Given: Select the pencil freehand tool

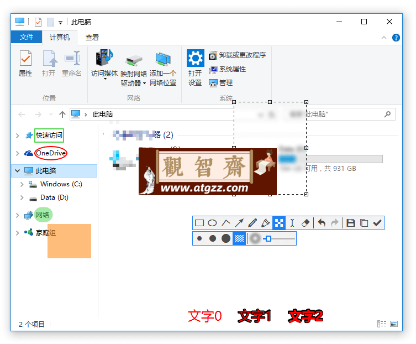Looking at the screenshot, I should (x=252, y=223).
